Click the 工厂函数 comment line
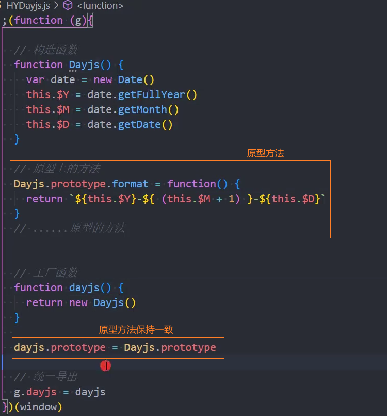 point(45,273)
